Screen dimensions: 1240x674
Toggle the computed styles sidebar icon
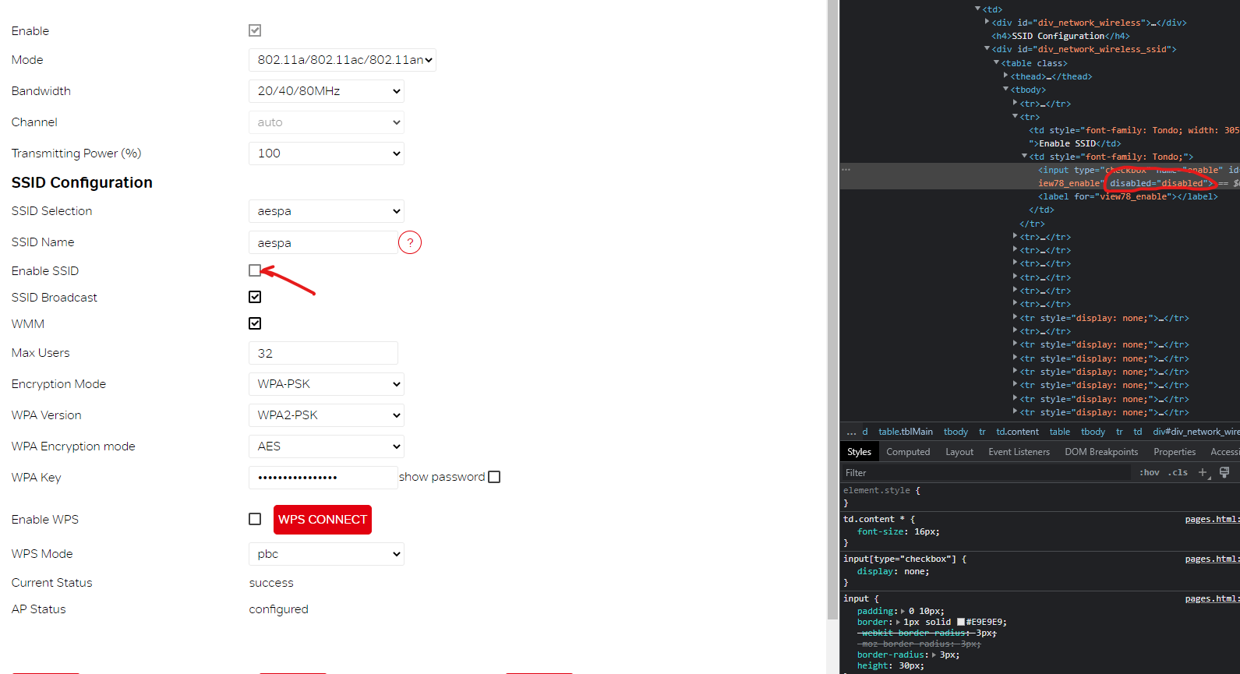1224,472
